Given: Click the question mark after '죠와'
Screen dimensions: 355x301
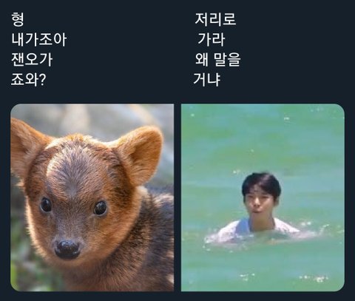Looking at the screenshot, I should tap(42, 80).
